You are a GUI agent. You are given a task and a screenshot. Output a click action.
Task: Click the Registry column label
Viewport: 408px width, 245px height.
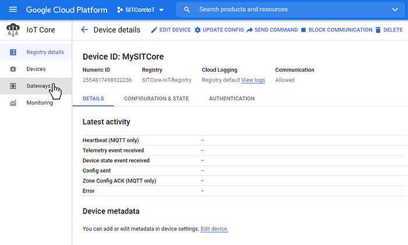[152, 70]
